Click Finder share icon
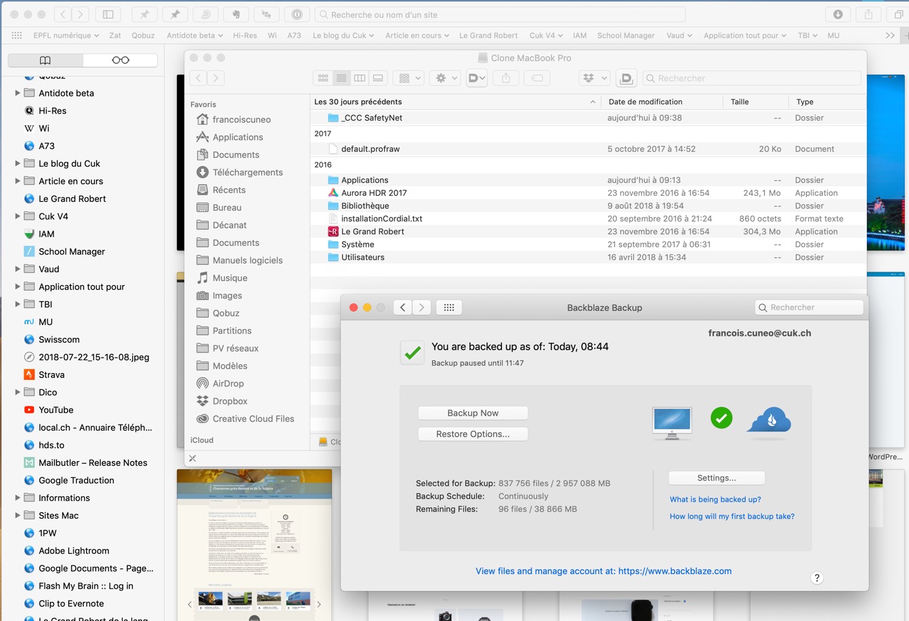The image size is (909, 621). click(x=506, y=78)
